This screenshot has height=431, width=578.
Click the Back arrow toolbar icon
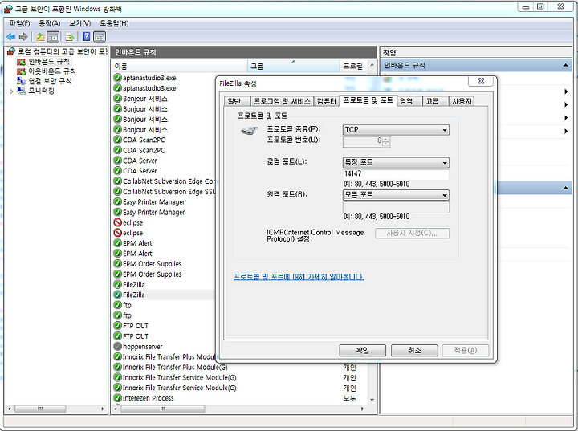pos(11,36)
